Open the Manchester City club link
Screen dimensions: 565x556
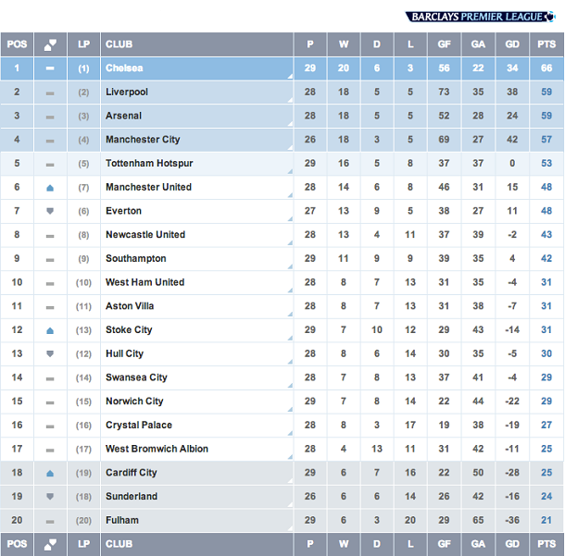click(x=143, y=140)
